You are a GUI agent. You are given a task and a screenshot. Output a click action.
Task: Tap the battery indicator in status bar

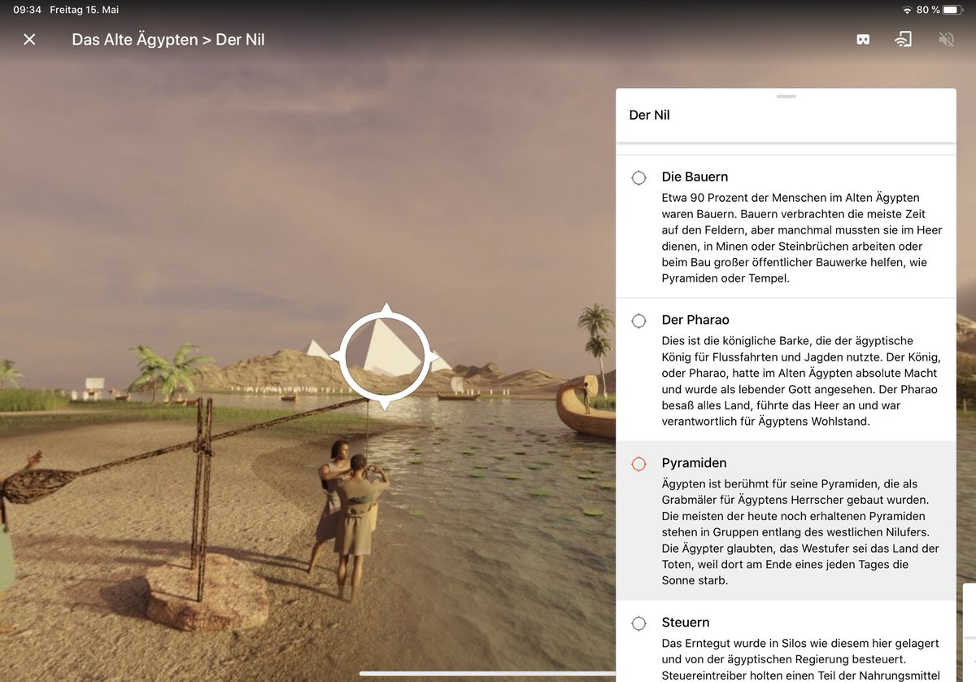point(954,10)
